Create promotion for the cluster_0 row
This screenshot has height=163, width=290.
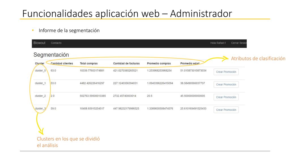(x=226, y=72)
